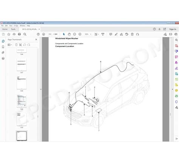Open the Layers sidebar icon

[x=3, y=58]
